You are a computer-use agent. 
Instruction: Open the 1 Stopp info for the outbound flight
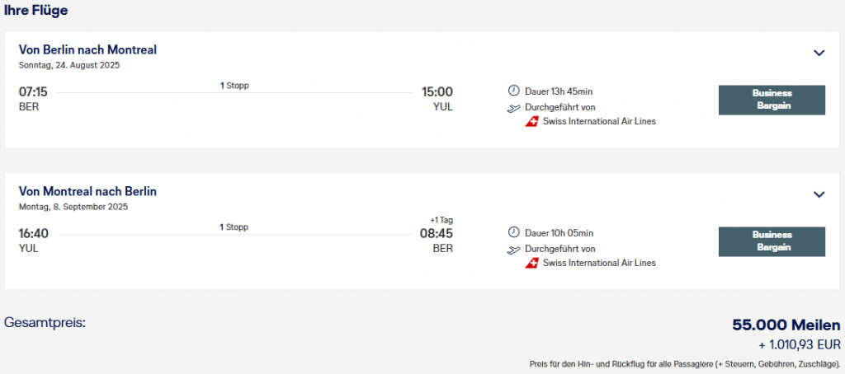click(x=234, y=86)
